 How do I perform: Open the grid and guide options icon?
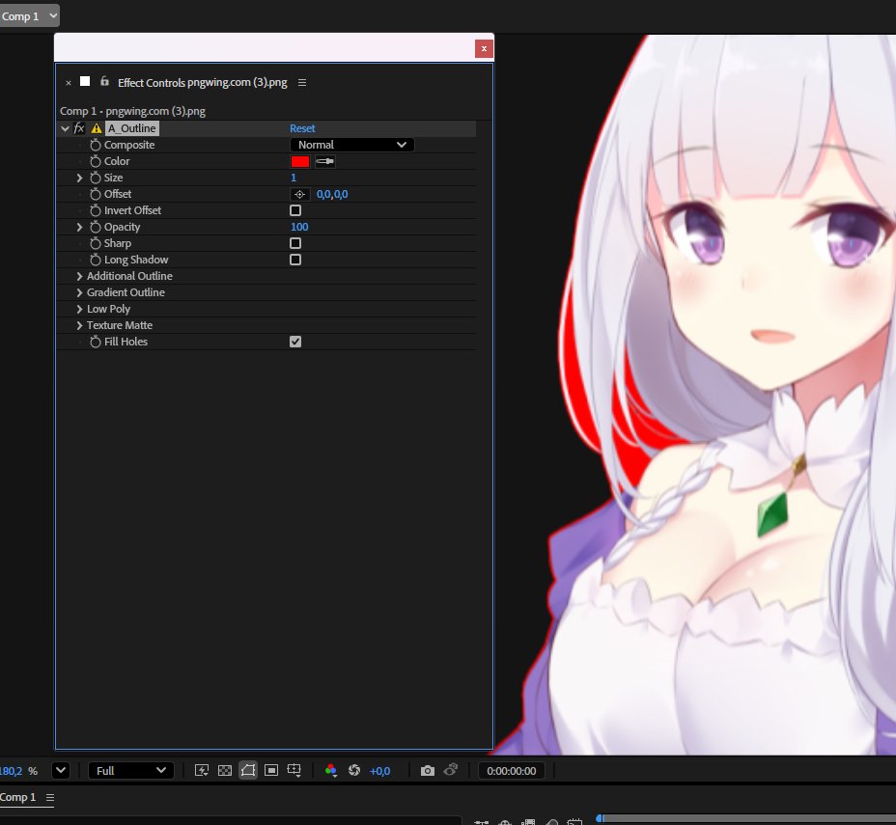click(x=294, y=770)
